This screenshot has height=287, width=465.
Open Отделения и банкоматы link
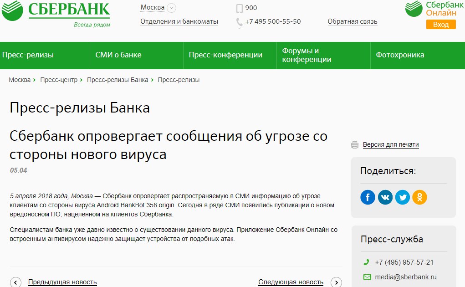tap(179, 22)
